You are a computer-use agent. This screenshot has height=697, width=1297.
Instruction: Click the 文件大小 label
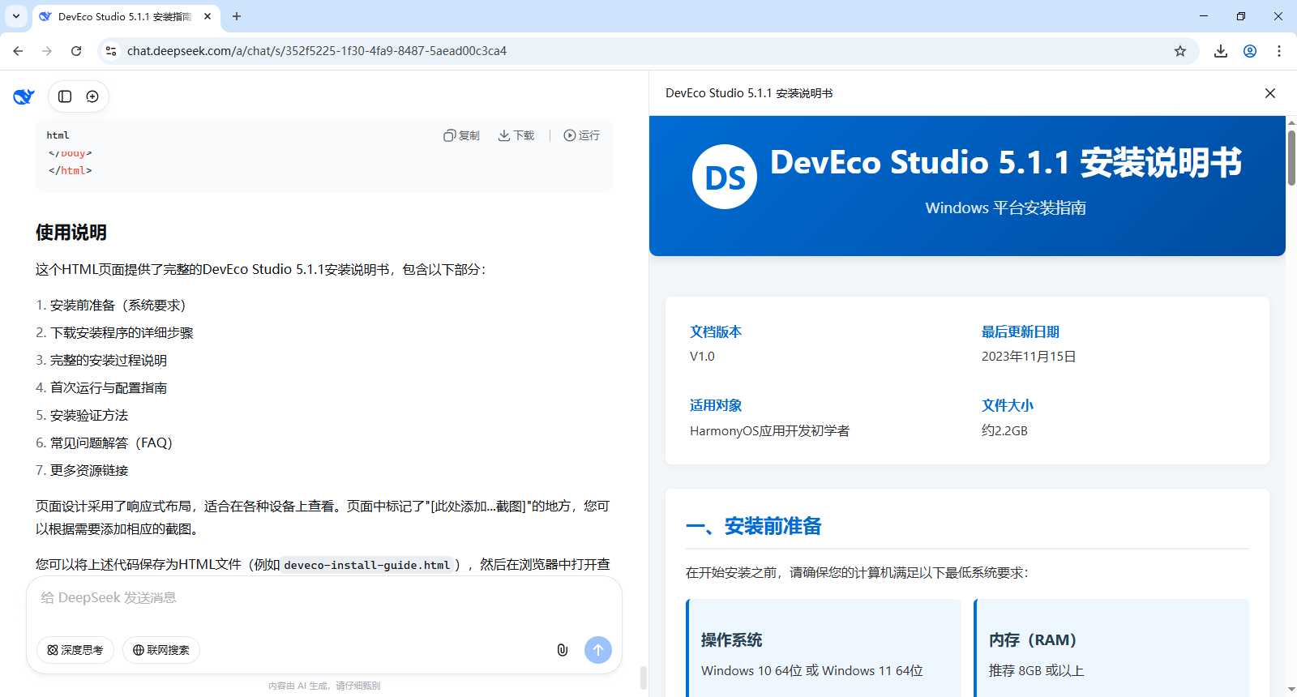click(x=1008, y=405)
